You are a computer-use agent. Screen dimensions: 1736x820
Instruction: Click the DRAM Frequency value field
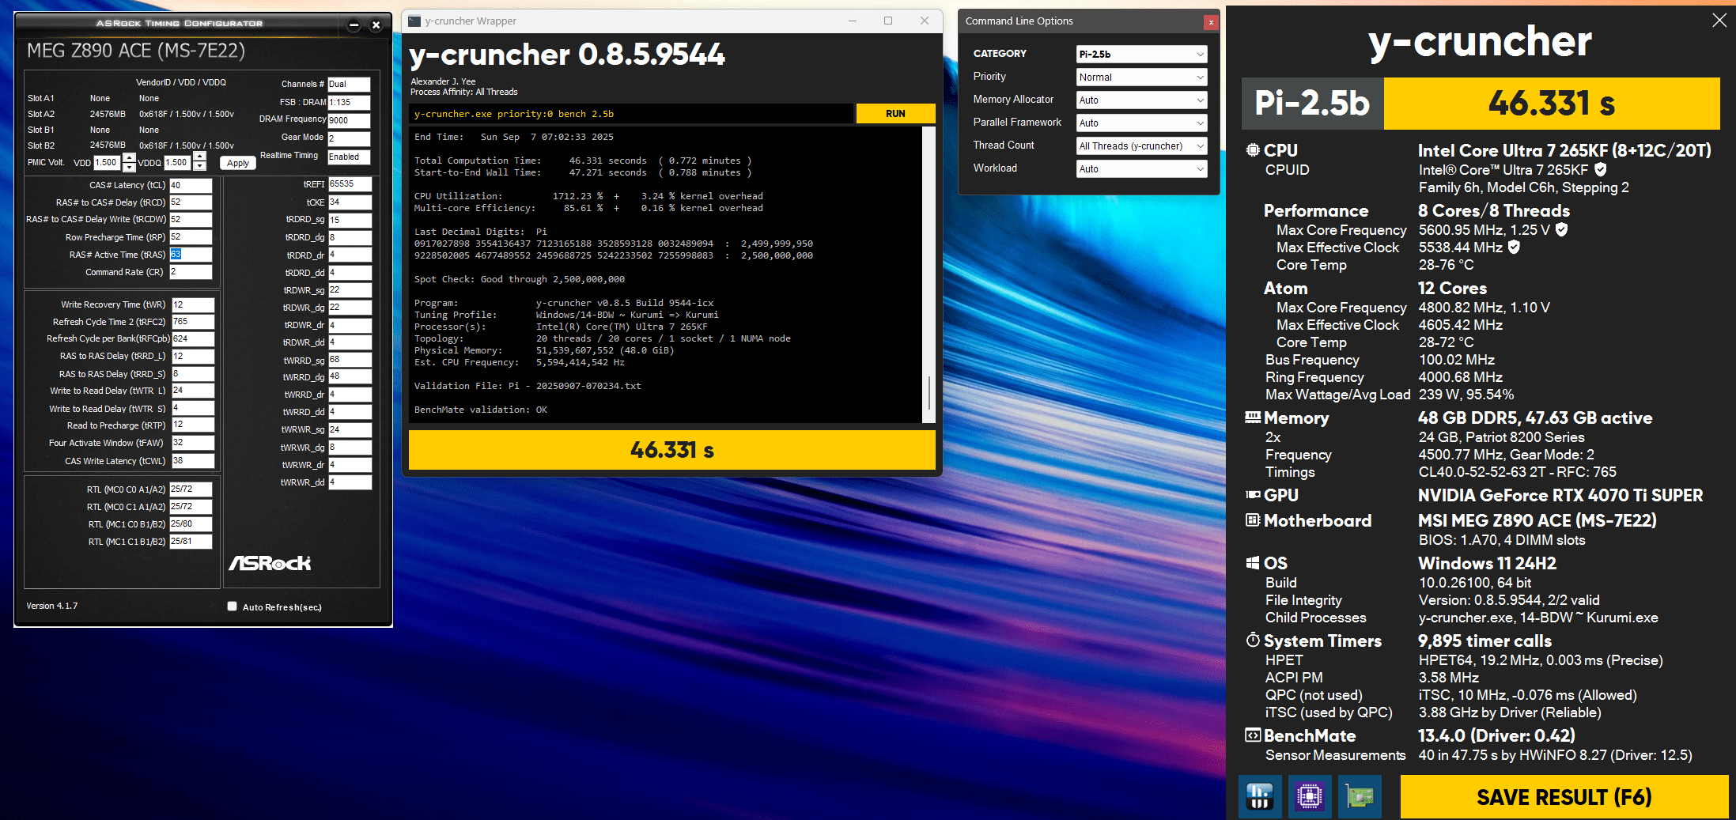(x=349, y=120)
